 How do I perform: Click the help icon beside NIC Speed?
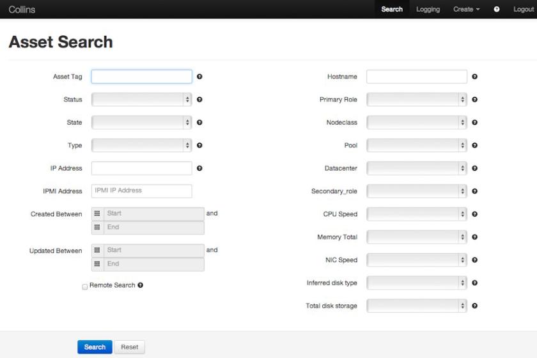point(474,260)
